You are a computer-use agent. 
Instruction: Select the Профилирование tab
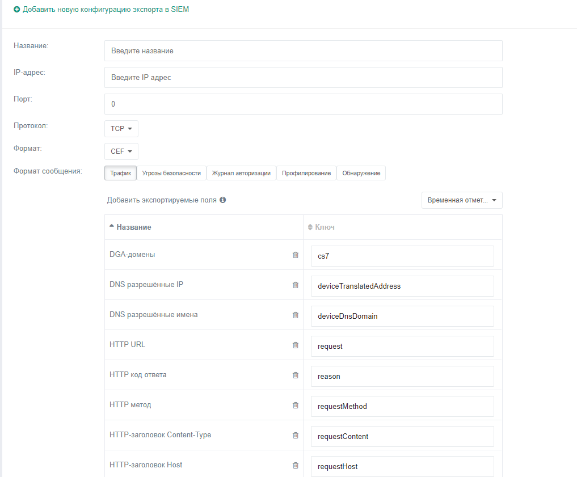[306, 173]
